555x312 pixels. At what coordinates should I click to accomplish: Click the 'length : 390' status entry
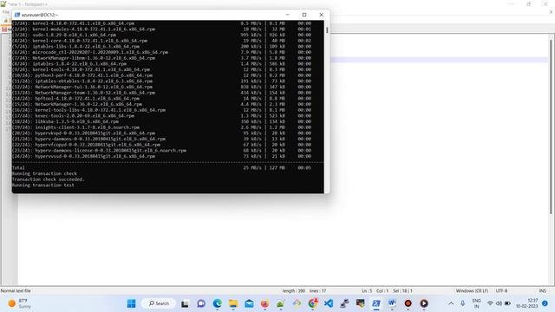(x=294, y=291)
